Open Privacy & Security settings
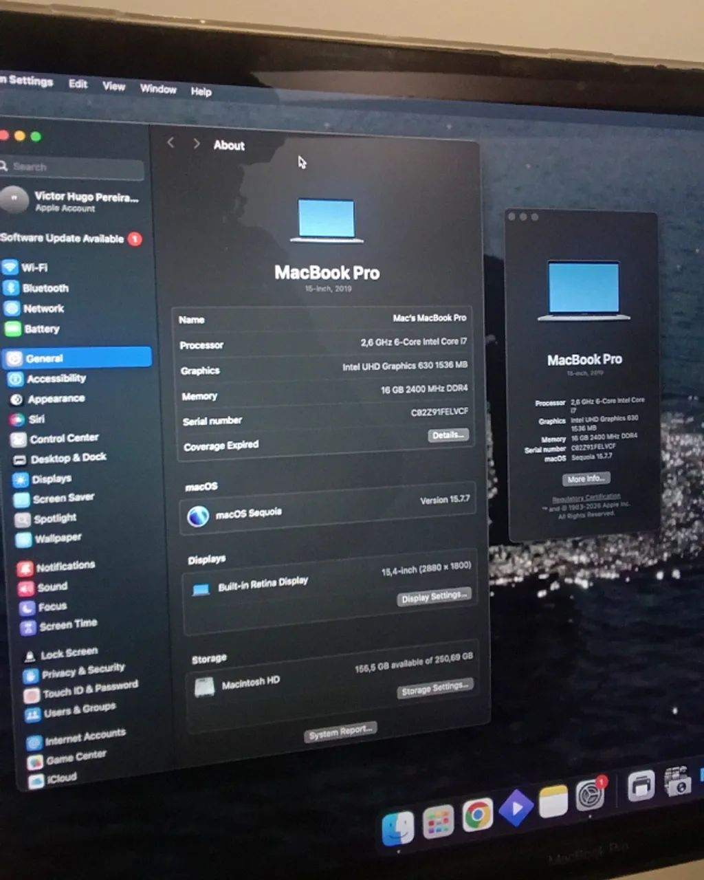Image resolution: width=704 pixels, height=880 pixels. [x=75, y=672]
